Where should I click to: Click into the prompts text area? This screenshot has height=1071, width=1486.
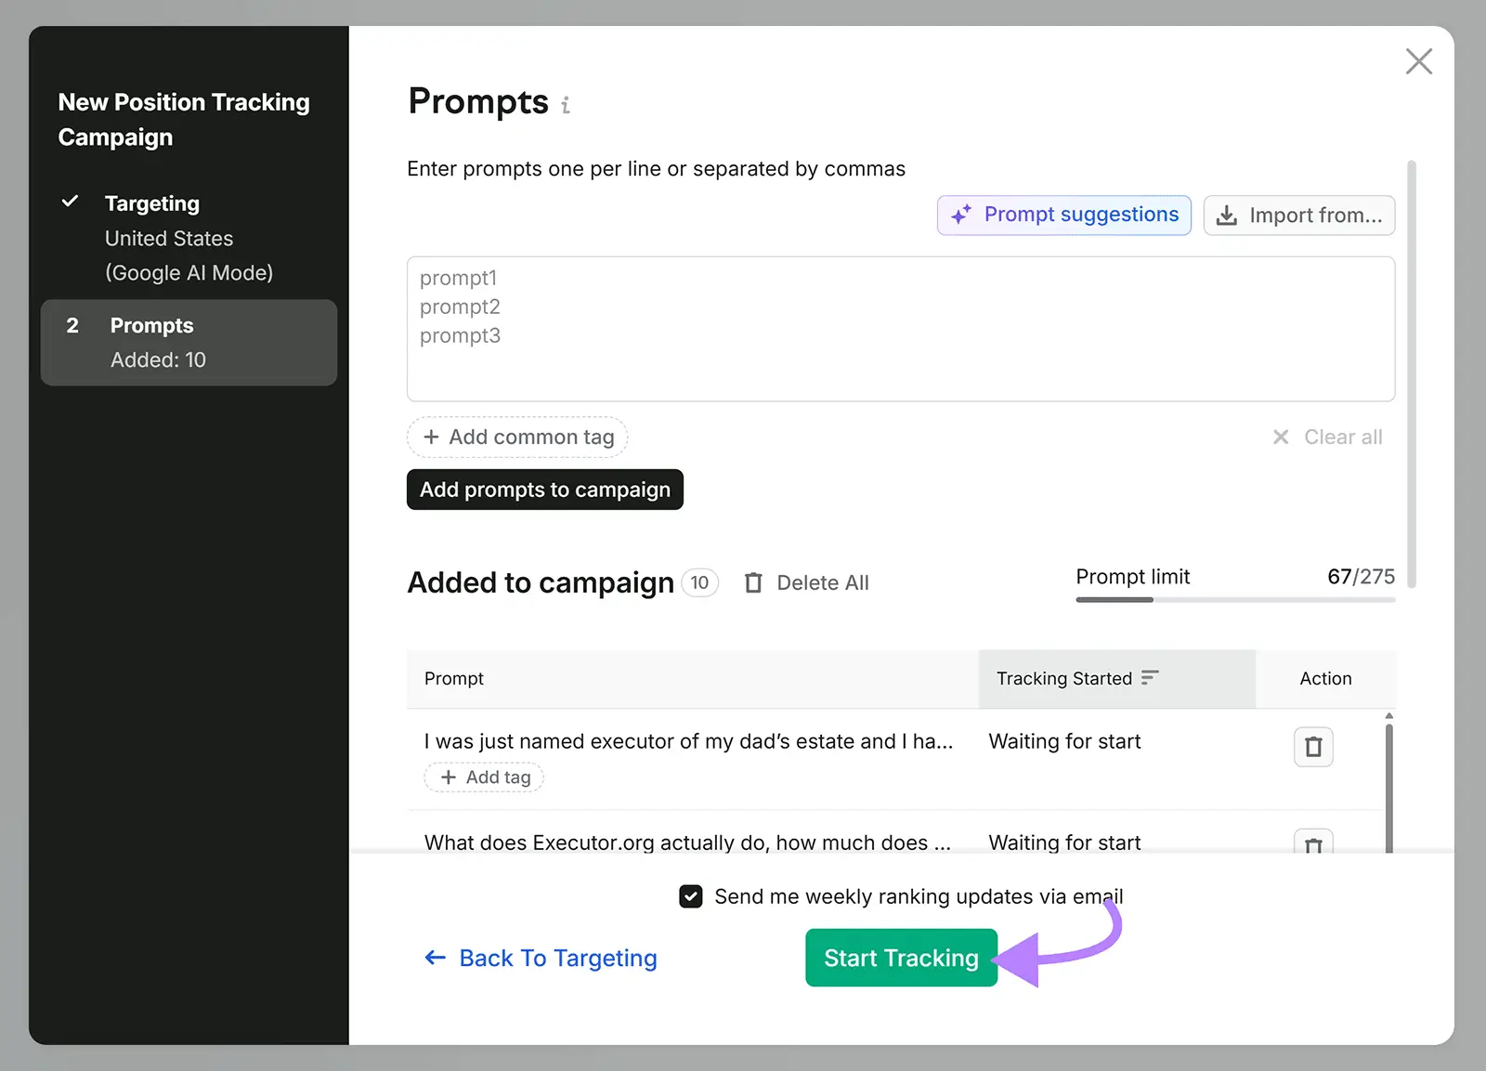point(901,329)
